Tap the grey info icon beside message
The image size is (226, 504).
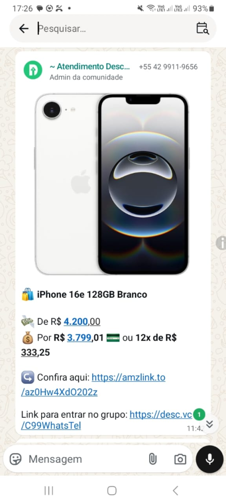click(x=221, y=243)
